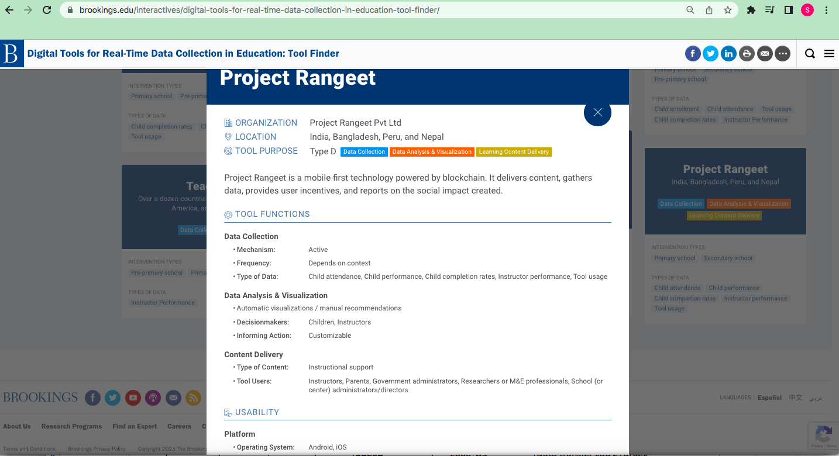Click the footer Facebook icon
The height and width of the screenshot is (456, 839).
pyautogui.click(x=92, y=398)
